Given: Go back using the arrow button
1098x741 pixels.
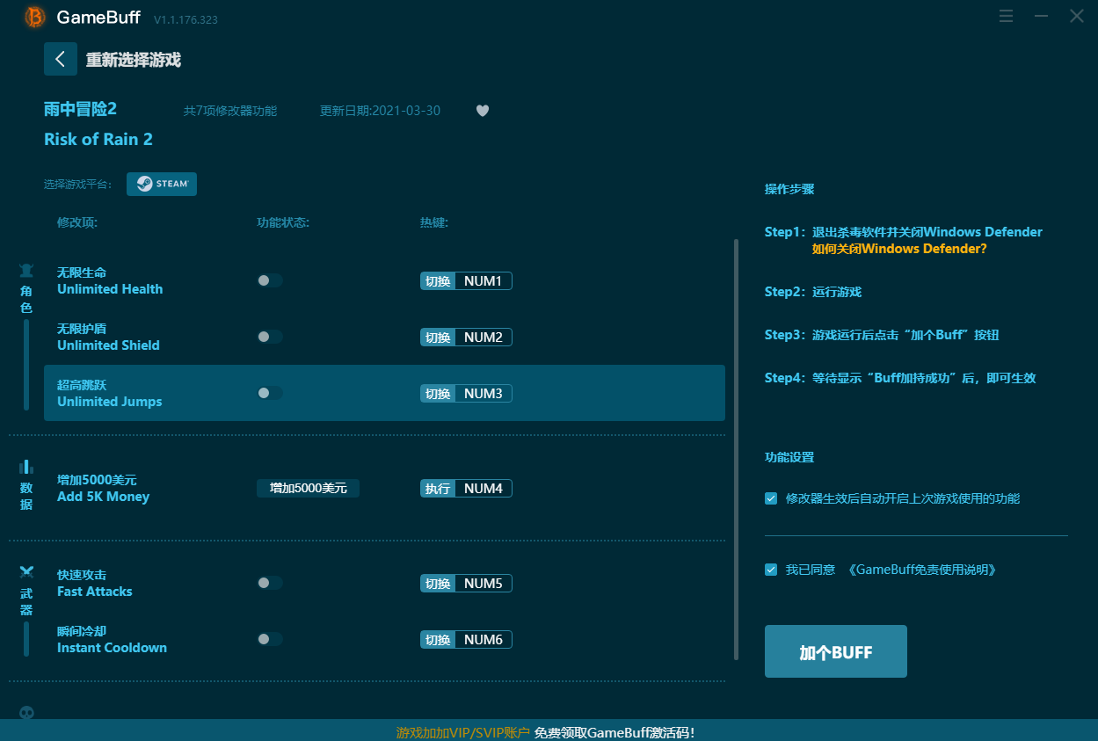Looking at the screenshot, I should point(61,59).
